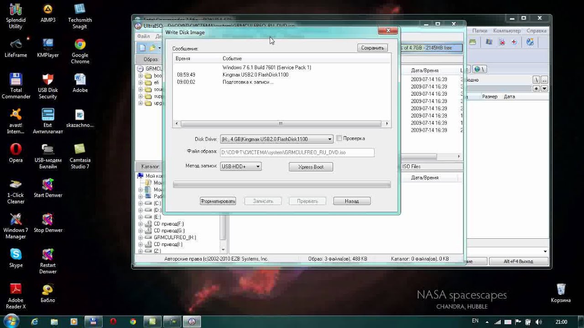The image size is (584, 328).
Task: Click the Stop Denwer shortcut
Action: 48,223
